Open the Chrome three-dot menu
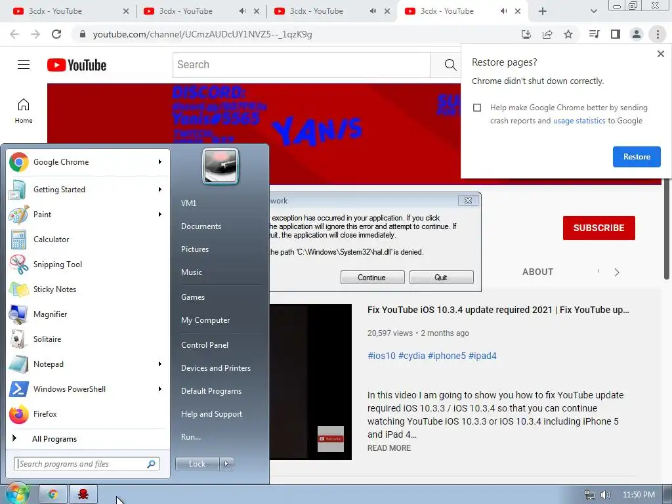The image size is (672, 504). pos(658,34)
